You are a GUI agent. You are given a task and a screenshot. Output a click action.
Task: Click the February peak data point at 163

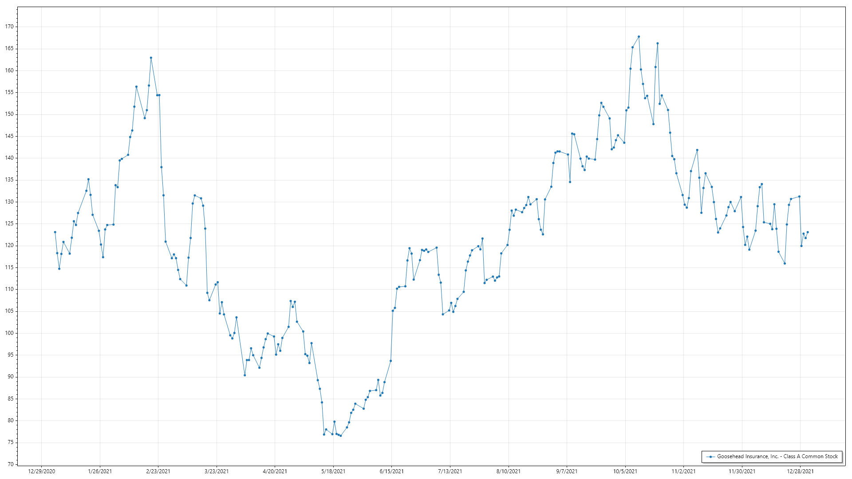151,58
